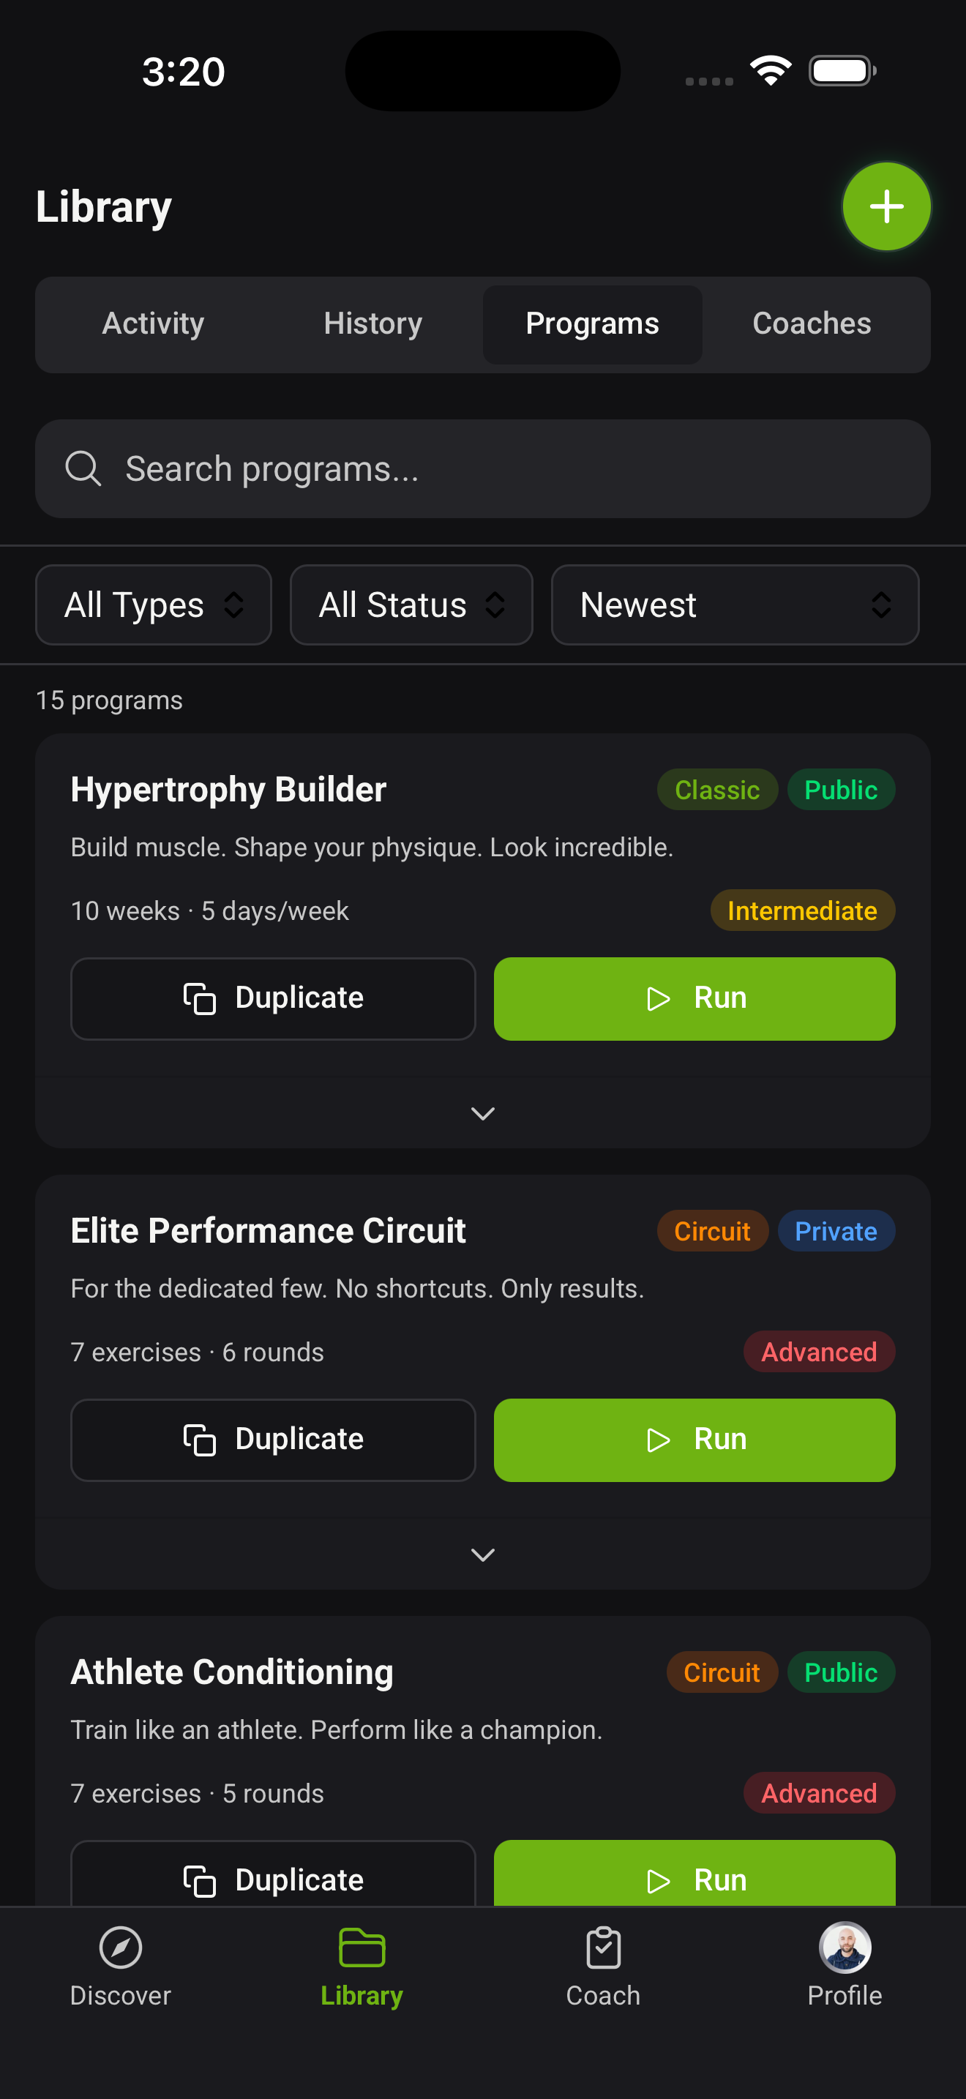Select the Public badge on Hypertrophy Builder
This screenshot has width=966, height=2099.
[842, 789]
